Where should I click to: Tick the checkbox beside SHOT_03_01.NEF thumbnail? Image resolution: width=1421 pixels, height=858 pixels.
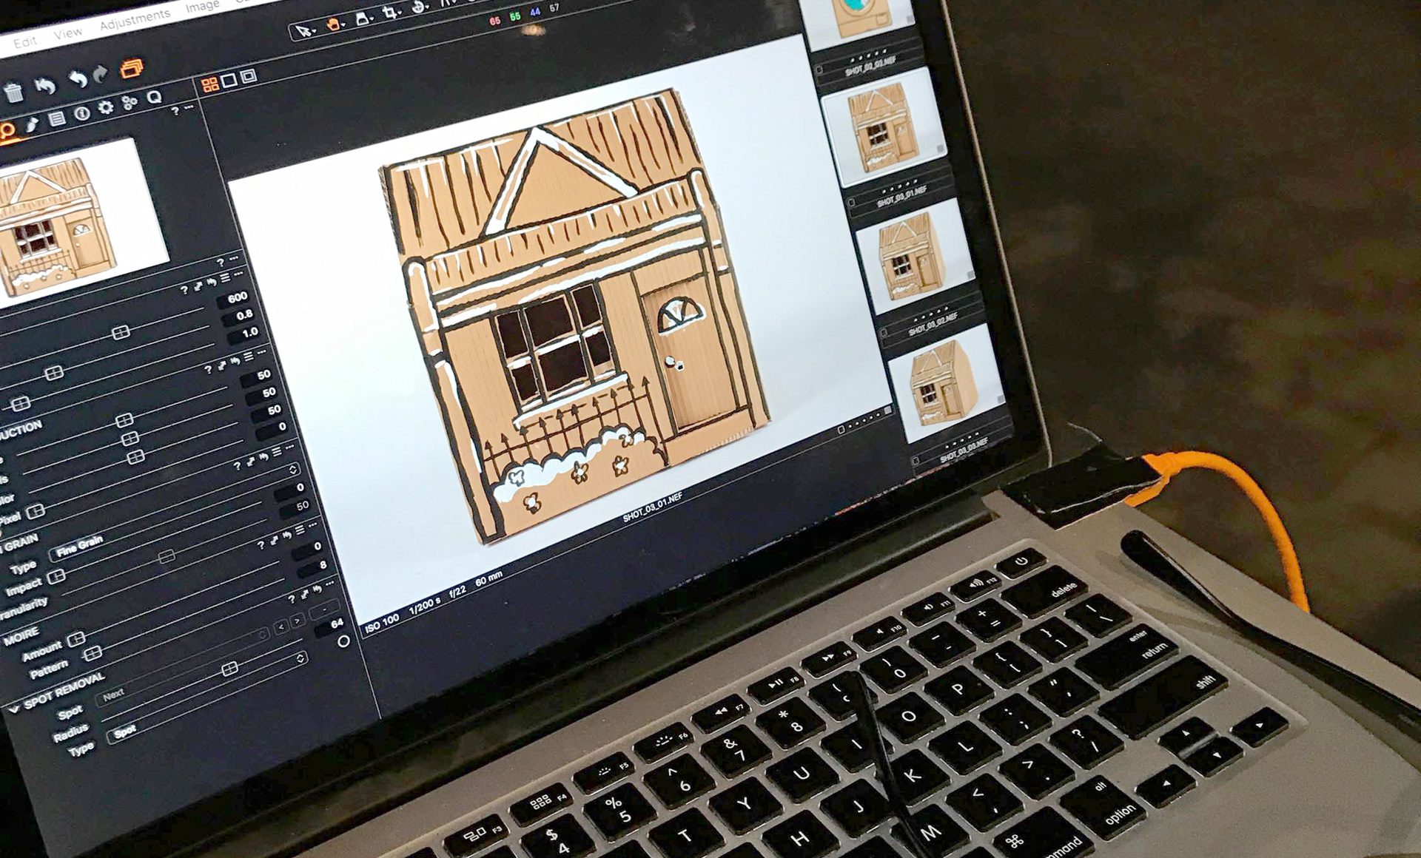pyautogui.click(x=851, y=203)
